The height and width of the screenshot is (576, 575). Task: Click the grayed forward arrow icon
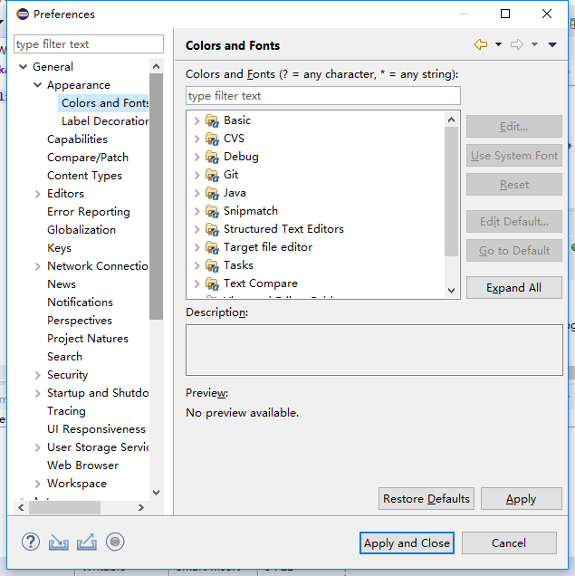point(517,44)
